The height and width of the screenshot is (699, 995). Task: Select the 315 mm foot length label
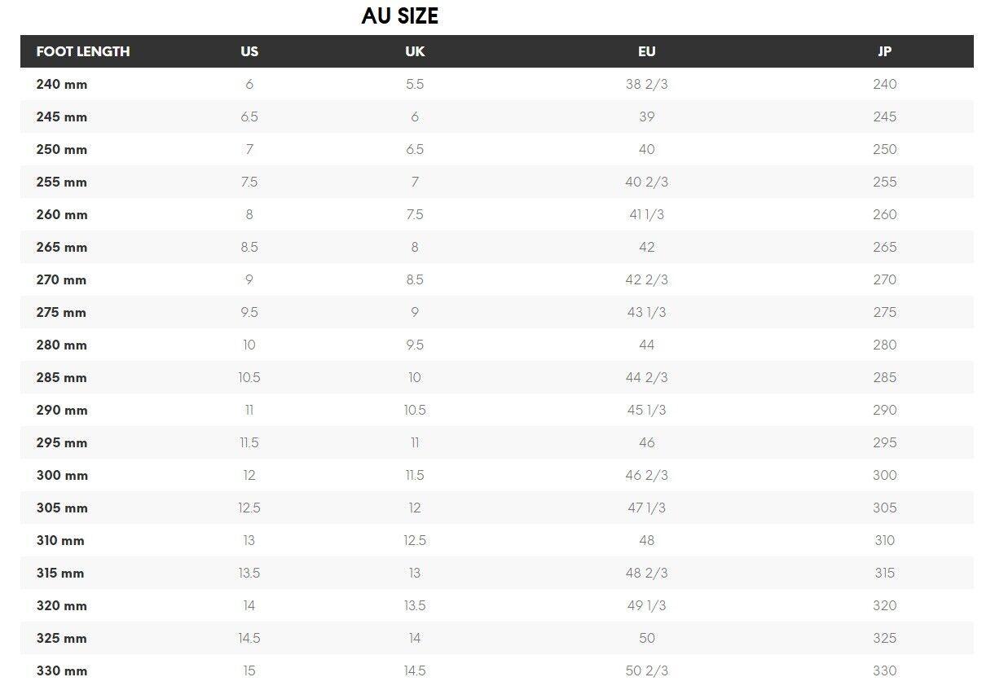coord(60,573)
